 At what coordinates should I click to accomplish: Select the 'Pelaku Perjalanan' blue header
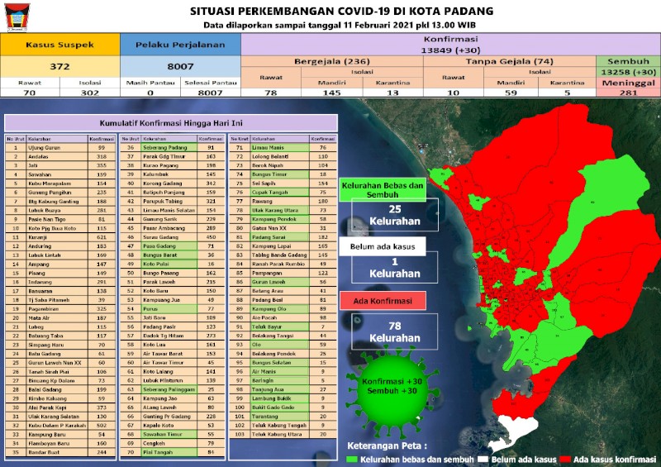click(x=180, y=45)
